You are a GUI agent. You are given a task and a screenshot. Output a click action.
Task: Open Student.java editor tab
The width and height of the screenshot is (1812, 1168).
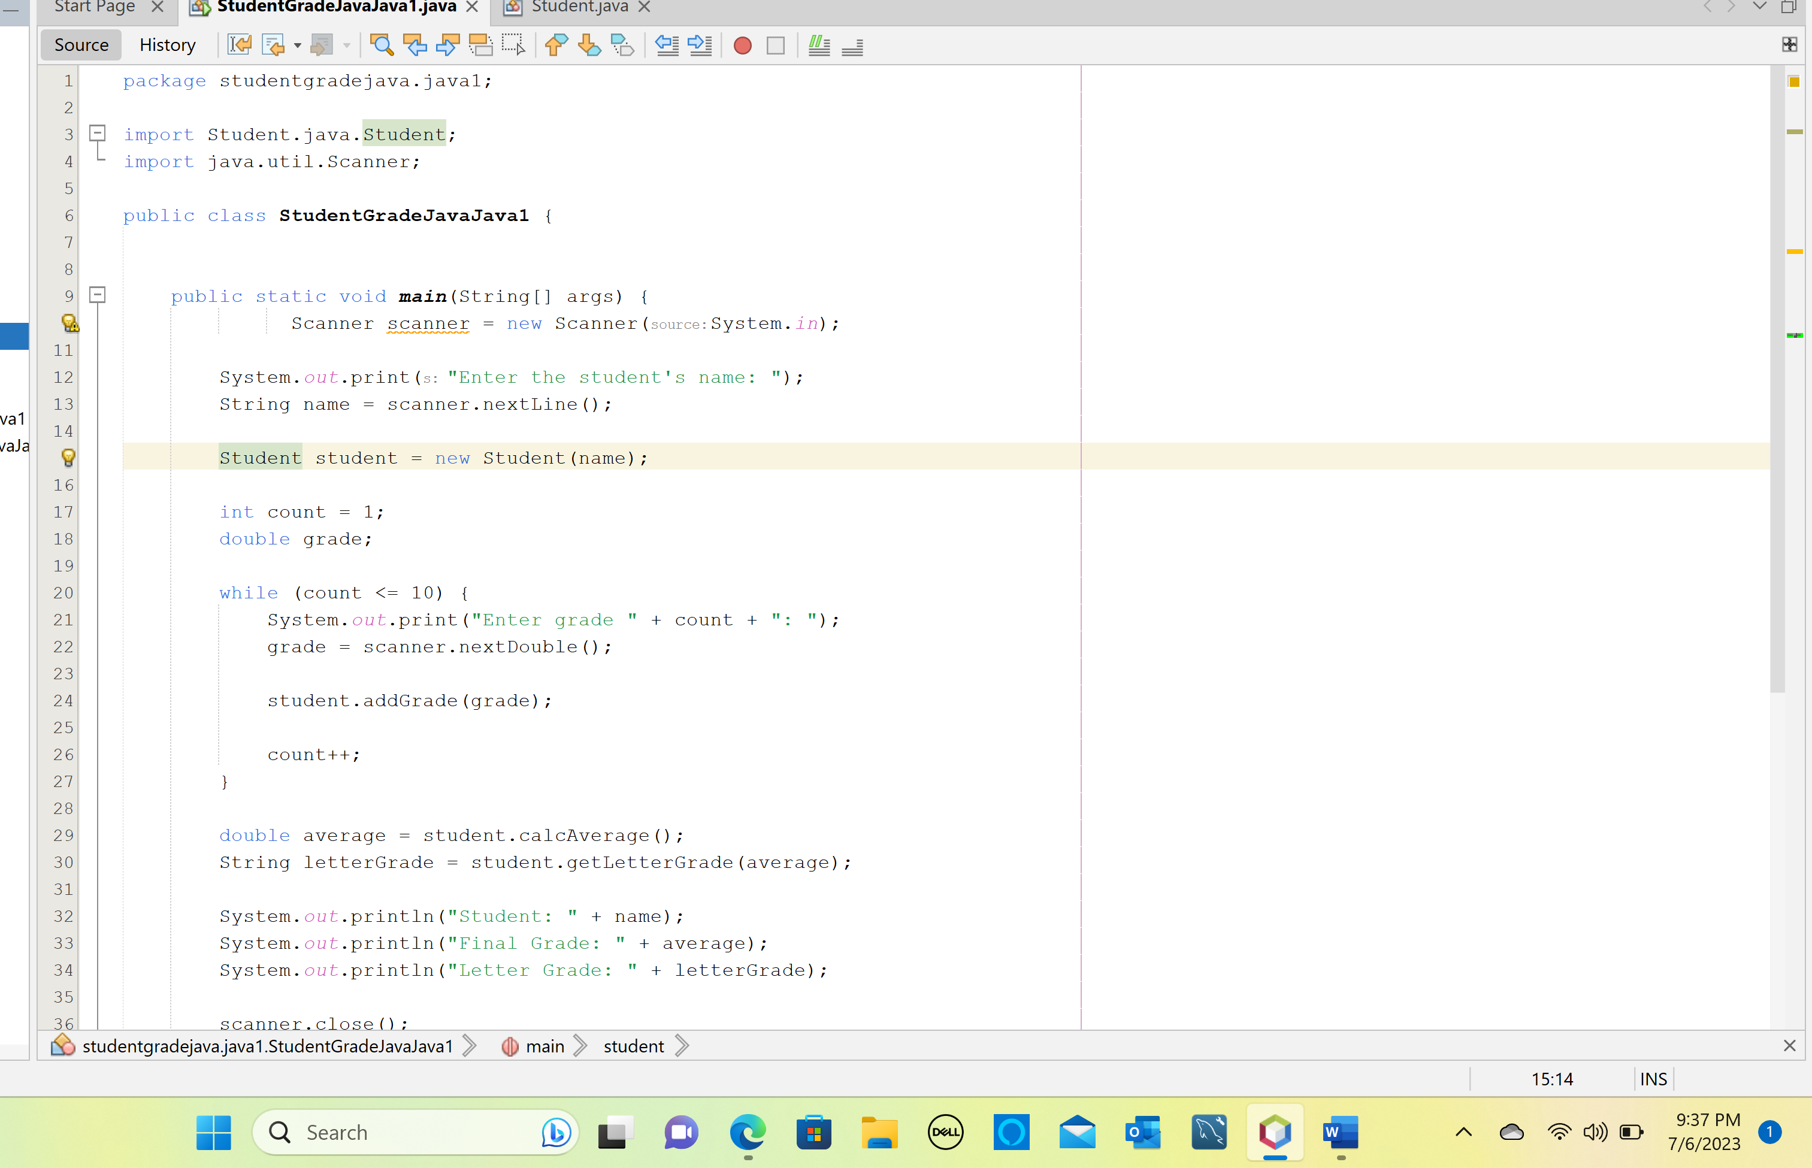(x=579, y=8)
